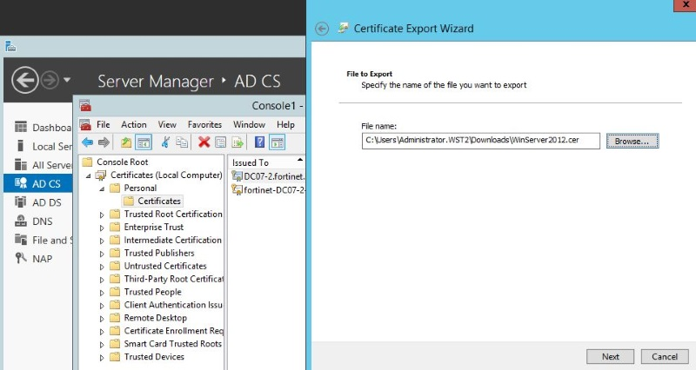
Task: Click the NAP key icon in sidebar
Action: 21,258
